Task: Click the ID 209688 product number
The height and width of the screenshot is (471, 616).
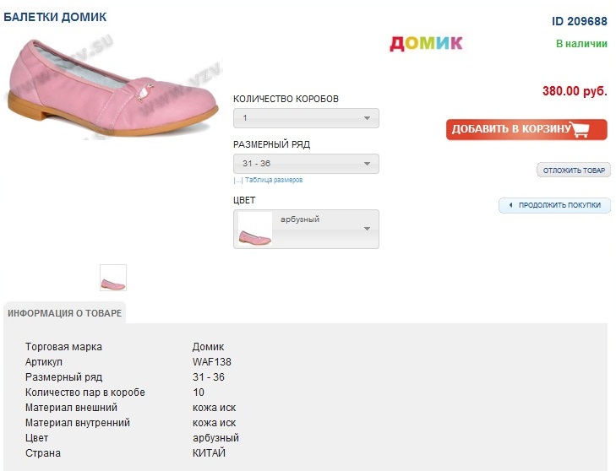Action: (580, 21)
